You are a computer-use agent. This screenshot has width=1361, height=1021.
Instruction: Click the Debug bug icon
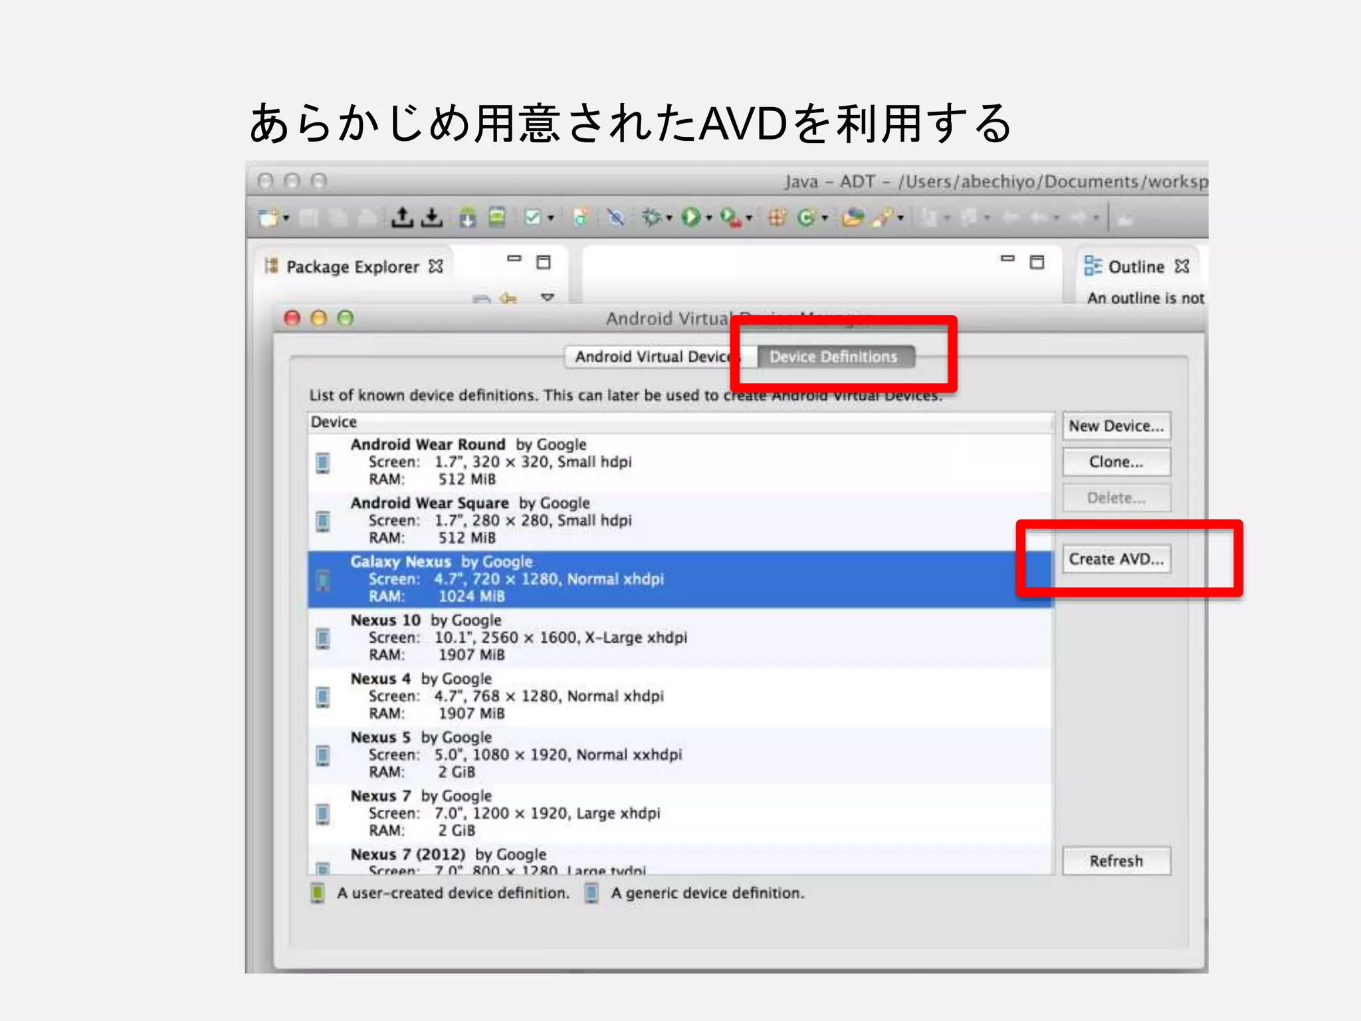click(x=651, y=217)
